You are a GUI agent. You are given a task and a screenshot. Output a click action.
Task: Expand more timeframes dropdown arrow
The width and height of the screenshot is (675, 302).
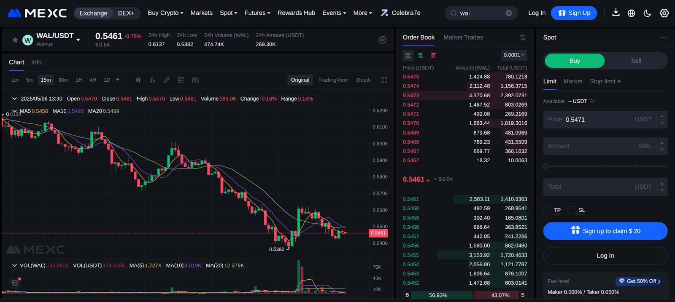click(118, 80)
